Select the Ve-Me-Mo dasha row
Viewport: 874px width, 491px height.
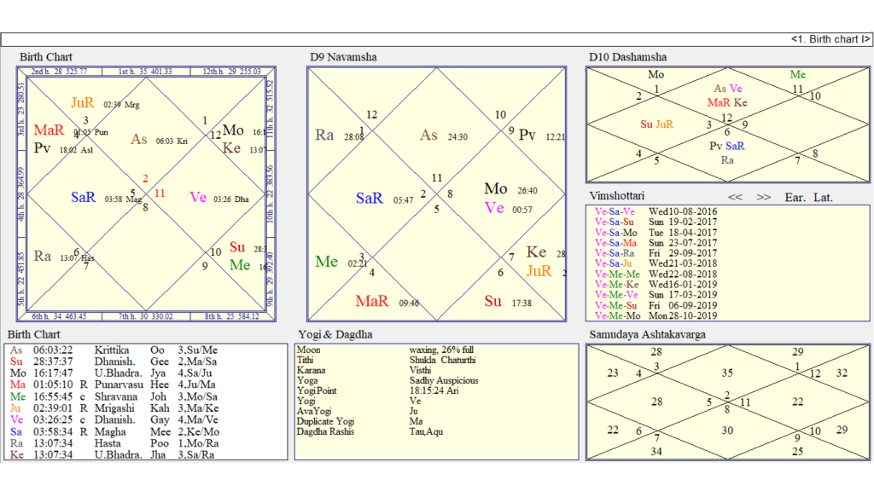pos(656,315)
